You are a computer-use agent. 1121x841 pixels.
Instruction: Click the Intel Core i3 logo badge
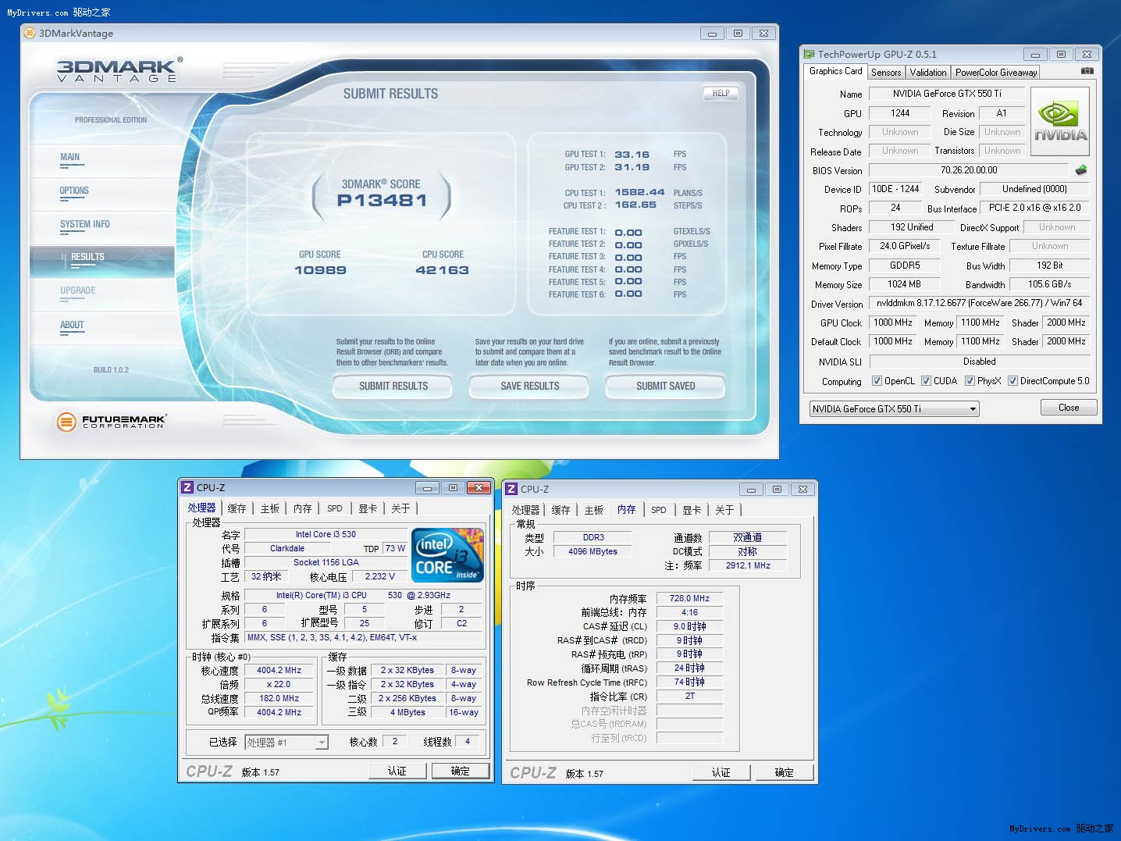[447, 555]
